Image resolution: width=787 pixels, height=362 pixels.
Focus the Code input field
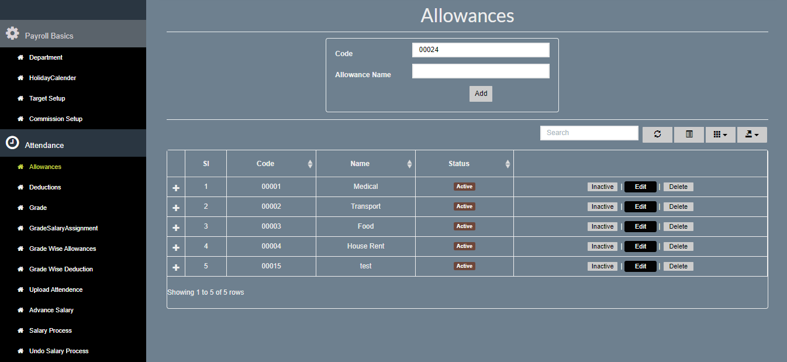click(481, 50)
